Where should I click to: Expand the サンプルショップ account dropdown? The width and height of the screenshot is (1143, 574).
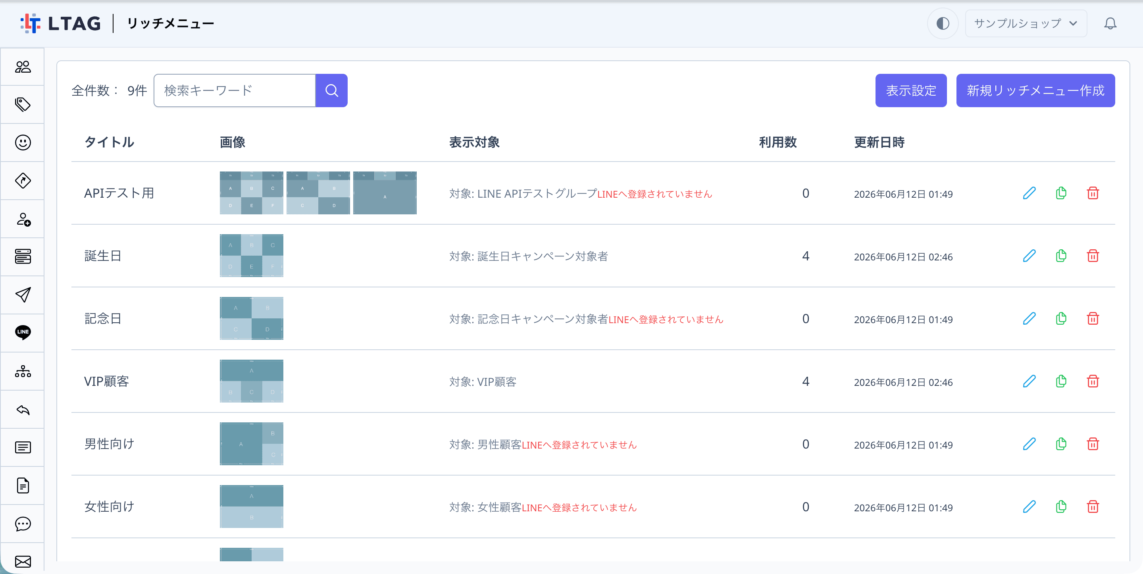tap(1026, 23)
